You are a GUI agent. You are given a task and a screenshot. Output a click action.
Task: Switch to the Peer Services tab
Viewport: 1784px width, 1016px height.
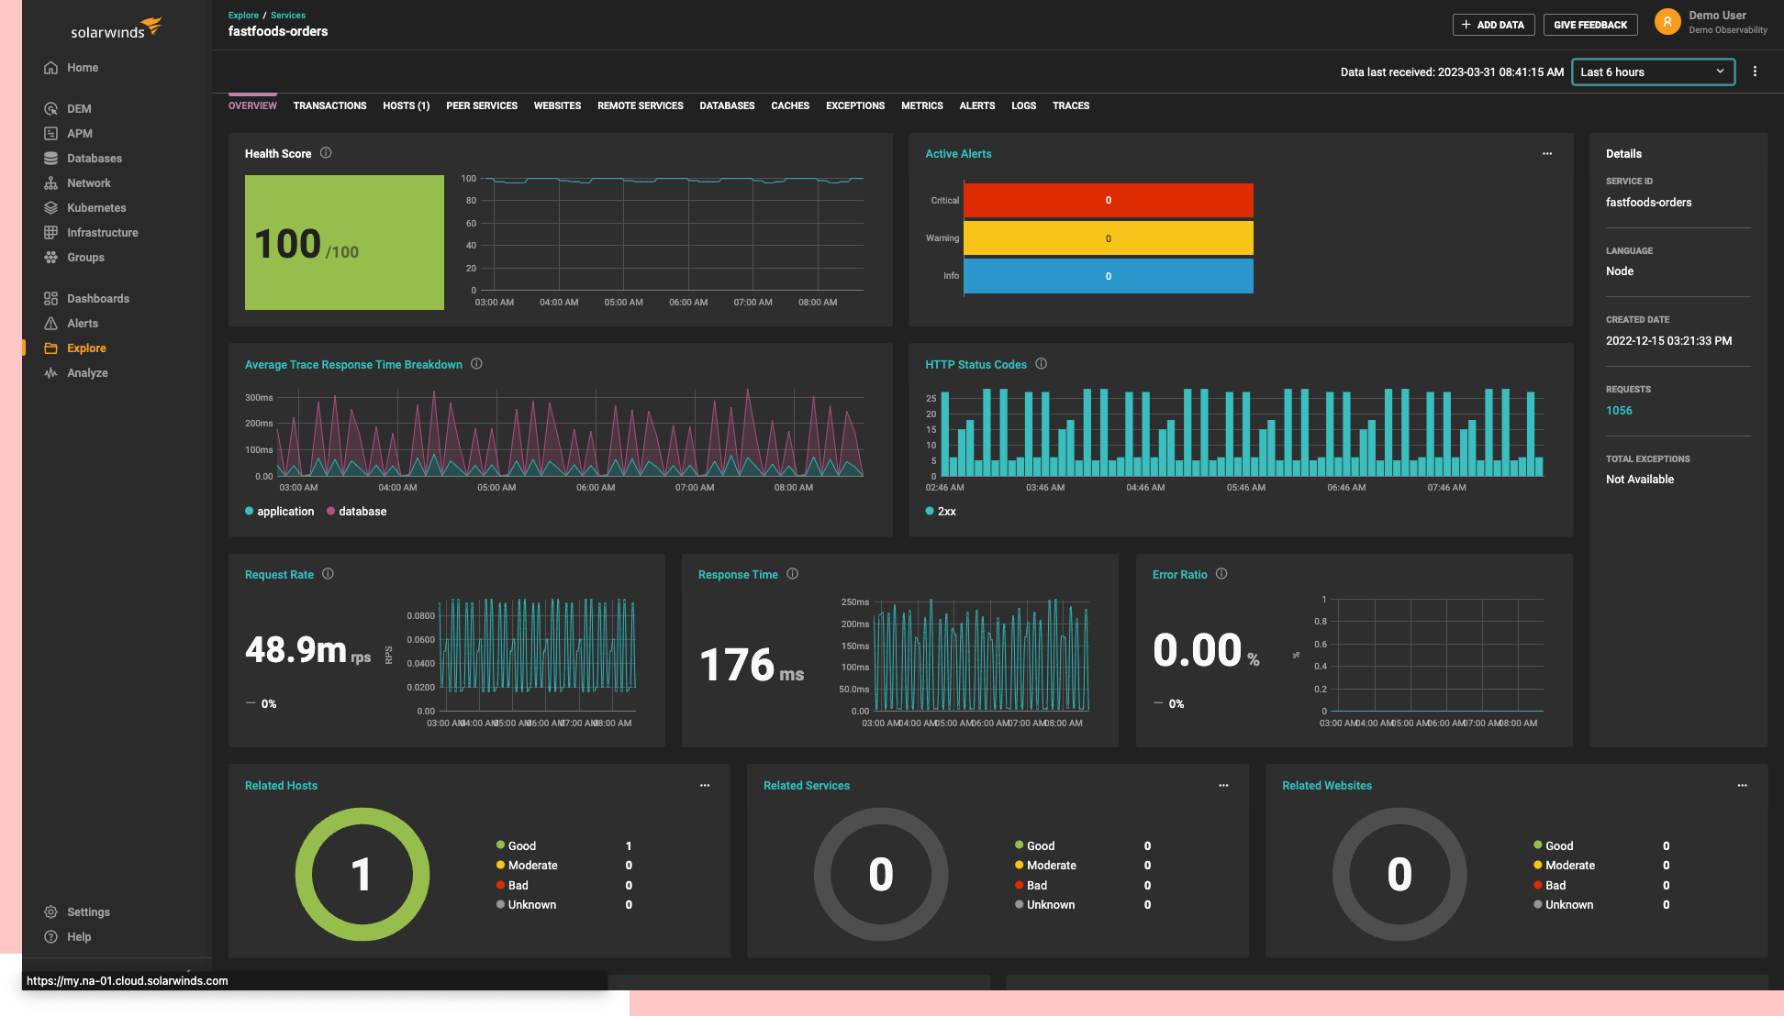[482, 106]
